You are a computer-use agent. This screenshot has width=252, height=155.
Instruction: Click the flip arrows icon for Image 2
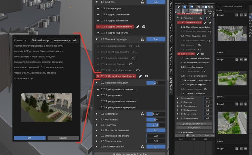241,60
